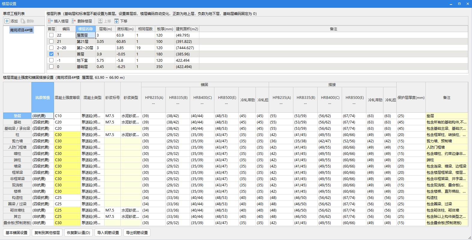Click ellipsis under anchoring HPB235(A) header
This screenshot has width=472, height=240.
click(x=153, y=103)
